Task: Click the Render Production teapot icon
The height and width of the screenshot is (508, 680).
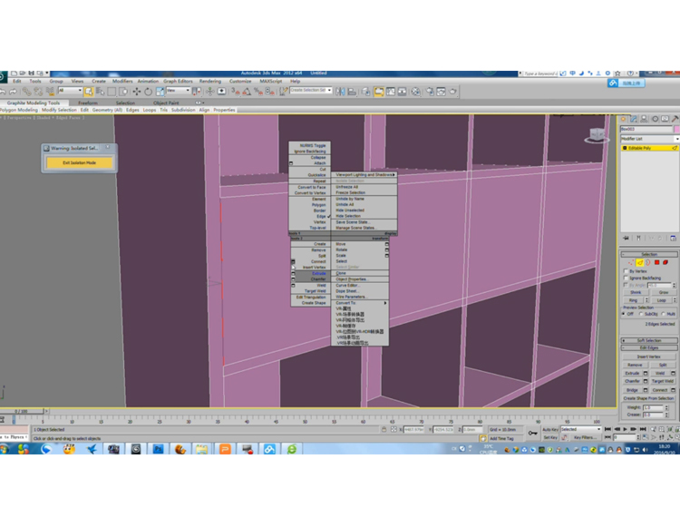Action: coord(452,91)
